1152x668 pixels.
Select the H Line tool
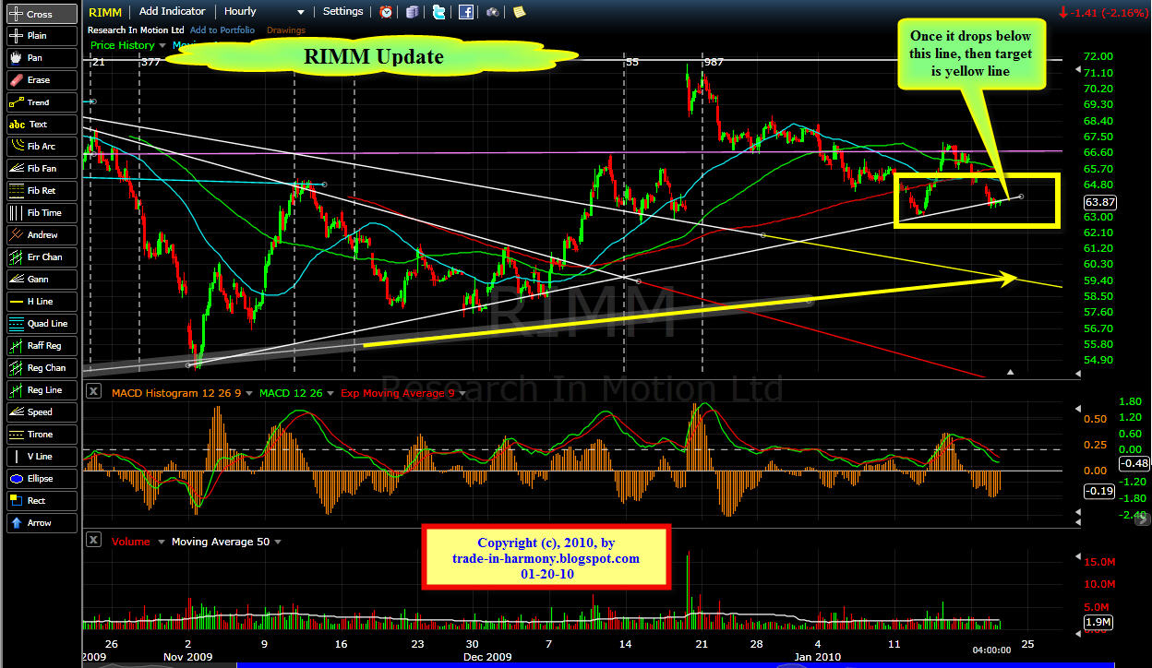(41, 302)
